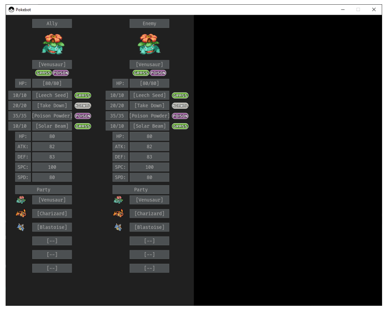Select Ally's Solar Beam move
The width and height of the screenshot is (389, 326).
(52, 126)
